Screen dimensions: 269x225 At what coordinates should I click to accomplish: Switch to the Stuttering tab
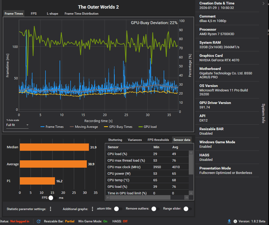(x=115, y=140)
